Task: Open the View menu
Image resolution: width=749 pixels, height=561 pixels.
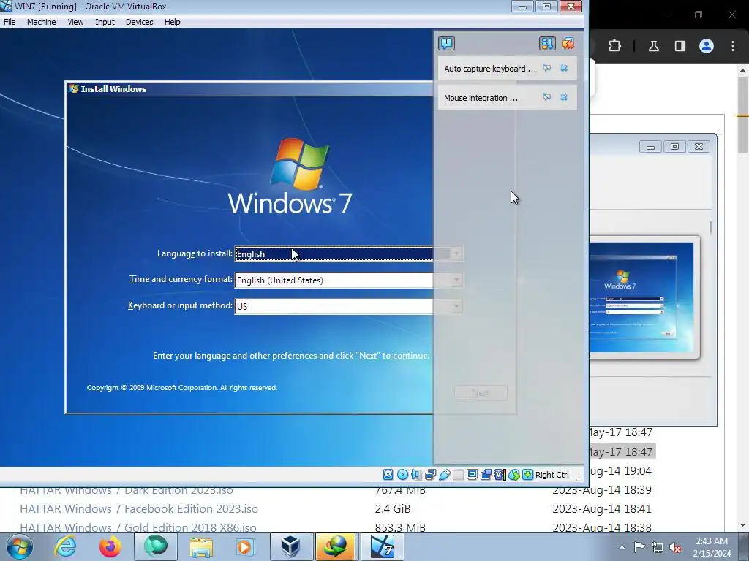Action: tap(75, 22)
